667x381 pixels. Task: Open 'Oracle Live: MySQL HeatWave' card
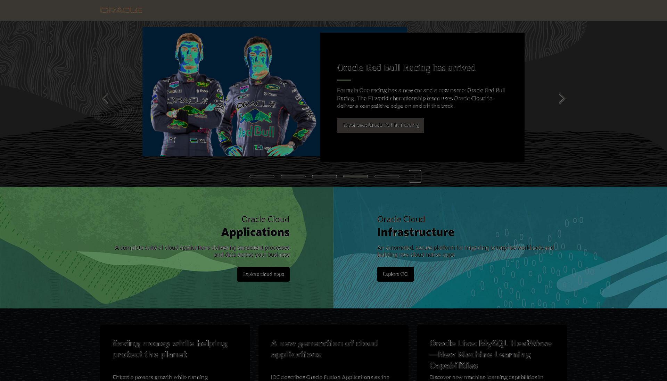tap(492, 353)
